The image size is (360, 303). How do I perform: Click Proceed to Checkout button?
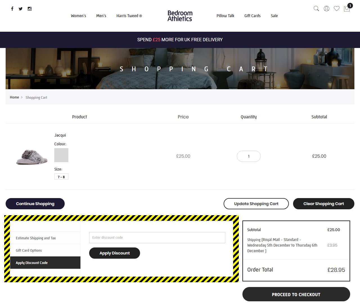click(x=296, y=294)
